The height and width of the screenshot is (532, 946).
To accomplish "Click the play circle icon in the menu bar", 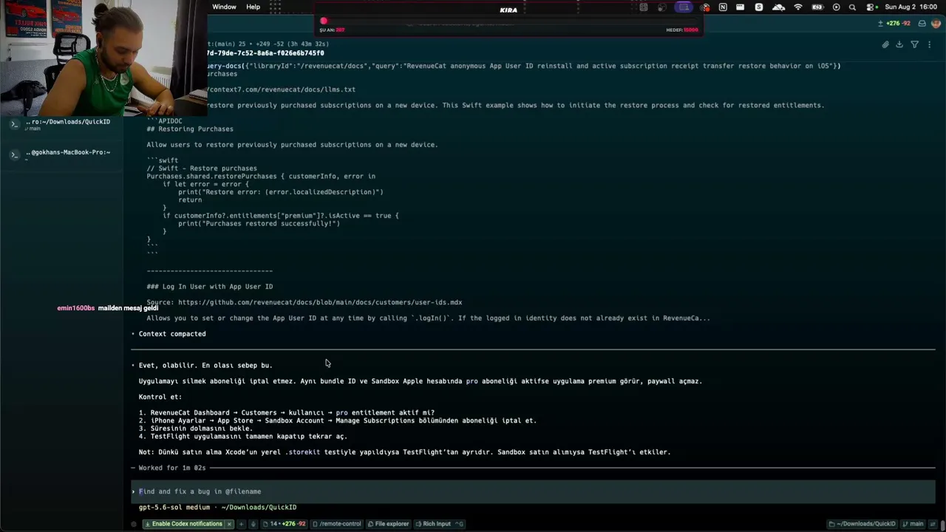I will (836, 7).
